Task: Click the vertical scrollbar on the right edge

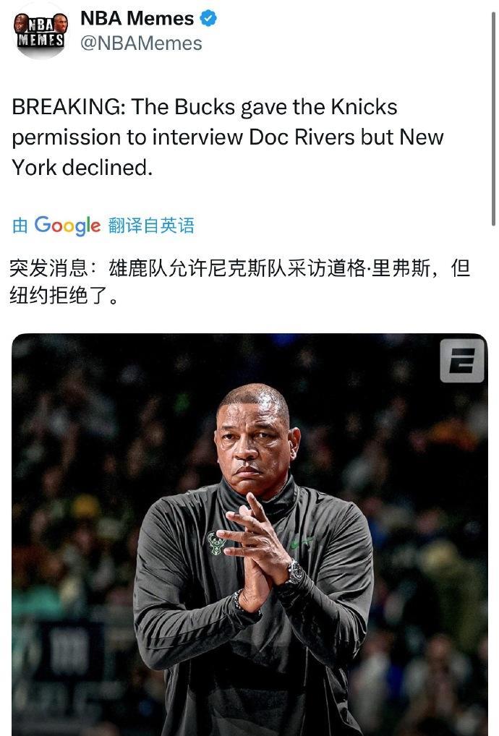Action: coord(493,117)
